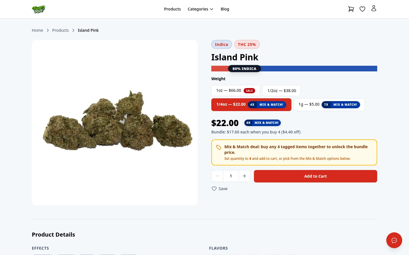The width and height of the screenshot is (409, 255).
Task: Select the 1g — $5.00 weight option
Action: (329, 105)
